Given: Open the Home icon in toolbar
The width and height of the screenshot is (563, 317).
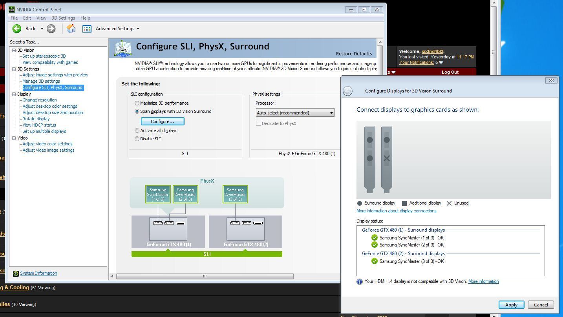Looking at the screenshot, I should tap(71, 29).
